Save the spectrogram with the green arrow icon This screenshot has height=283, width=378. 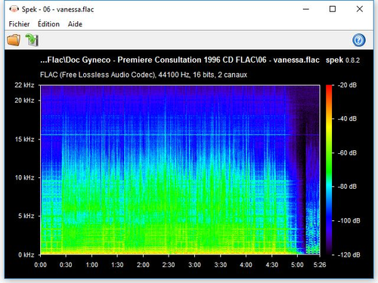click(32, 40)
